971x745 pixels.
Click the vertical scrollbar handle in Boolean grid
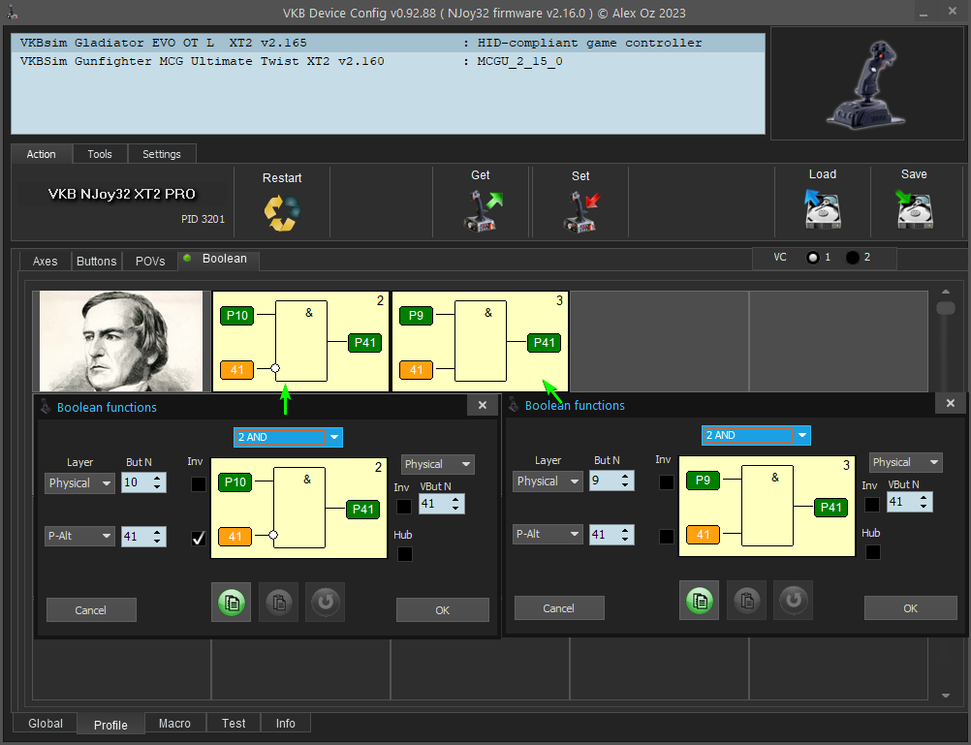pyautogui.click(x=946, y=308)
